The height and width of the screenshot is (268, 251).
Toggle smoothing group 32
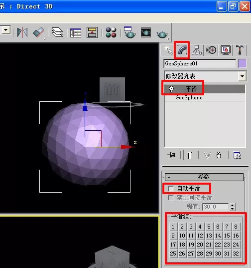coord(236,254)
